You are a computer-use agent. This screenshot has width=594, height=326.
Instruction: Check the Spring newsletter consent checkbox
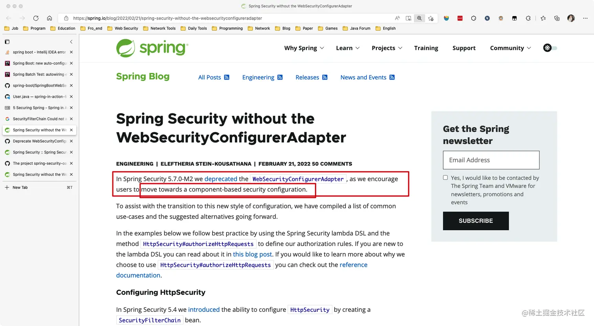click(445, 177)
